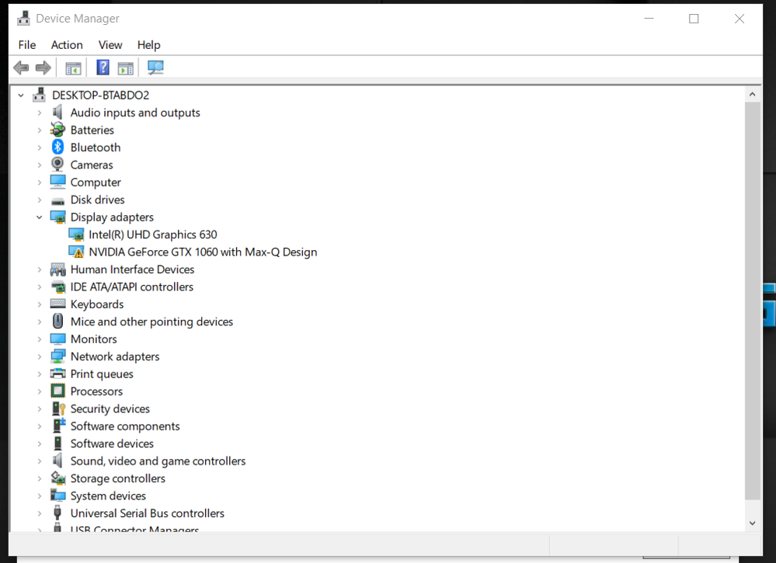
Task: Click the Device Manager title bar icon
Action: tap(23, 19)
